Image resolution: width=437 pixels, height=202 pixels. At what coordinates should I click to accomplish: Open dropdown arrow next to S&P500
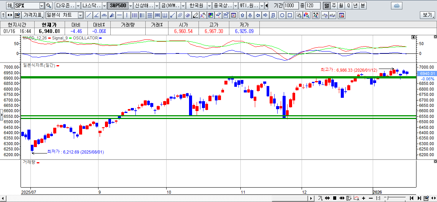point(130,6)
